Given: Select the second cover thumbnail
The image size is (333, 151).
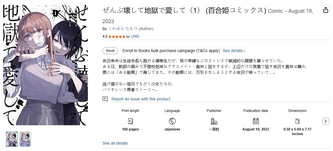Looking at the screenshot, I should coord(25,139).
